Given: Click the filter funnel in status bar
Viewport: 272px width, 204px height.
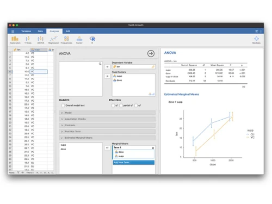Looking at the screenshot, I should click(18, 172).
